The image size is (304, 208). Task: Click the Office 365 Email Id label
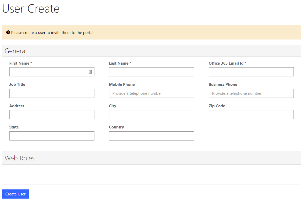click(x=226, y=63)
